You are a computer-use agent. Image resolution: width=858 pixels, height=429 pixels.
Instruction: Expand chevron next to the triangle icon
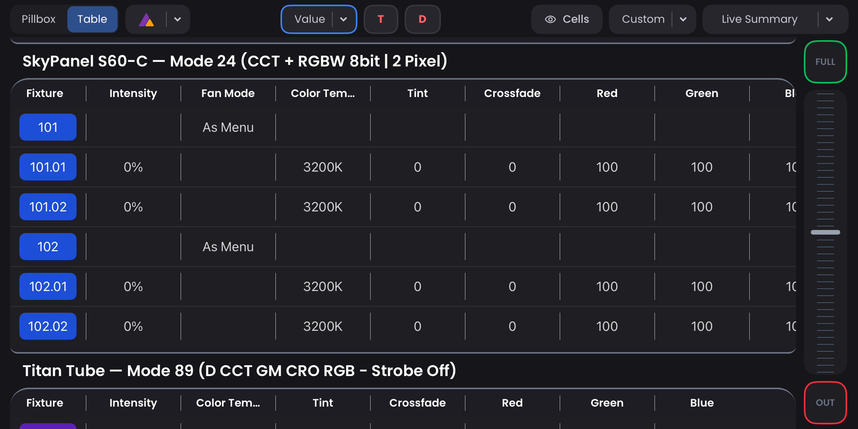click(x=178, y=19)
